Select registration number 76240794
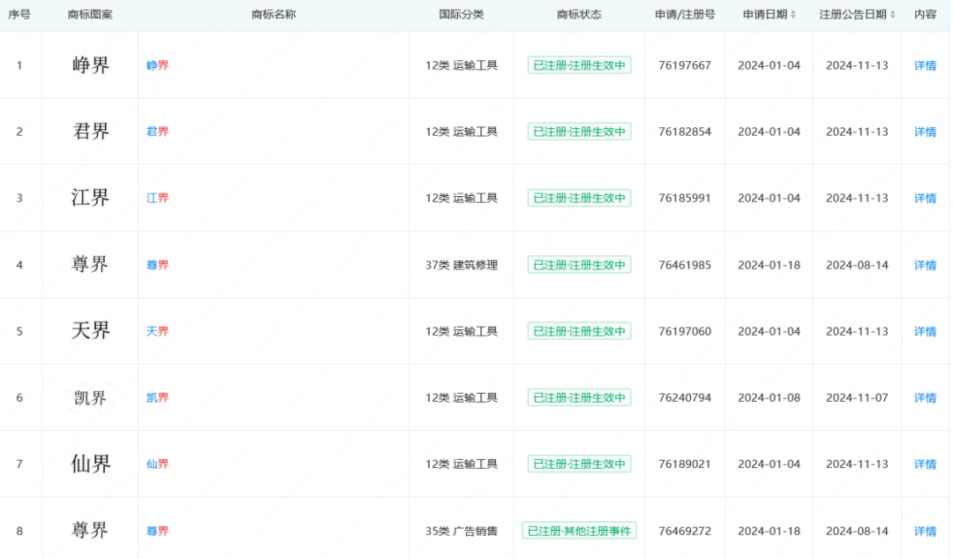This screenshot has width=953, height=559. pos(685,397)
